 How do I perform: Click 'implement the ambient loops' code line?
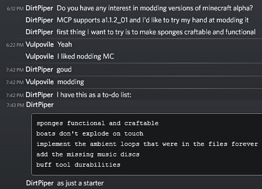click(147, 144)
